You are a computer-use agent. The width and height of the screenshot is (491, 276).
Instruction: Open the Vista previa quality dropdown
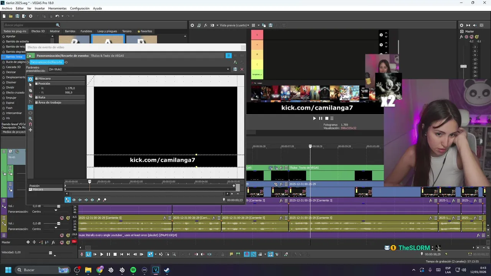point(235,25)
